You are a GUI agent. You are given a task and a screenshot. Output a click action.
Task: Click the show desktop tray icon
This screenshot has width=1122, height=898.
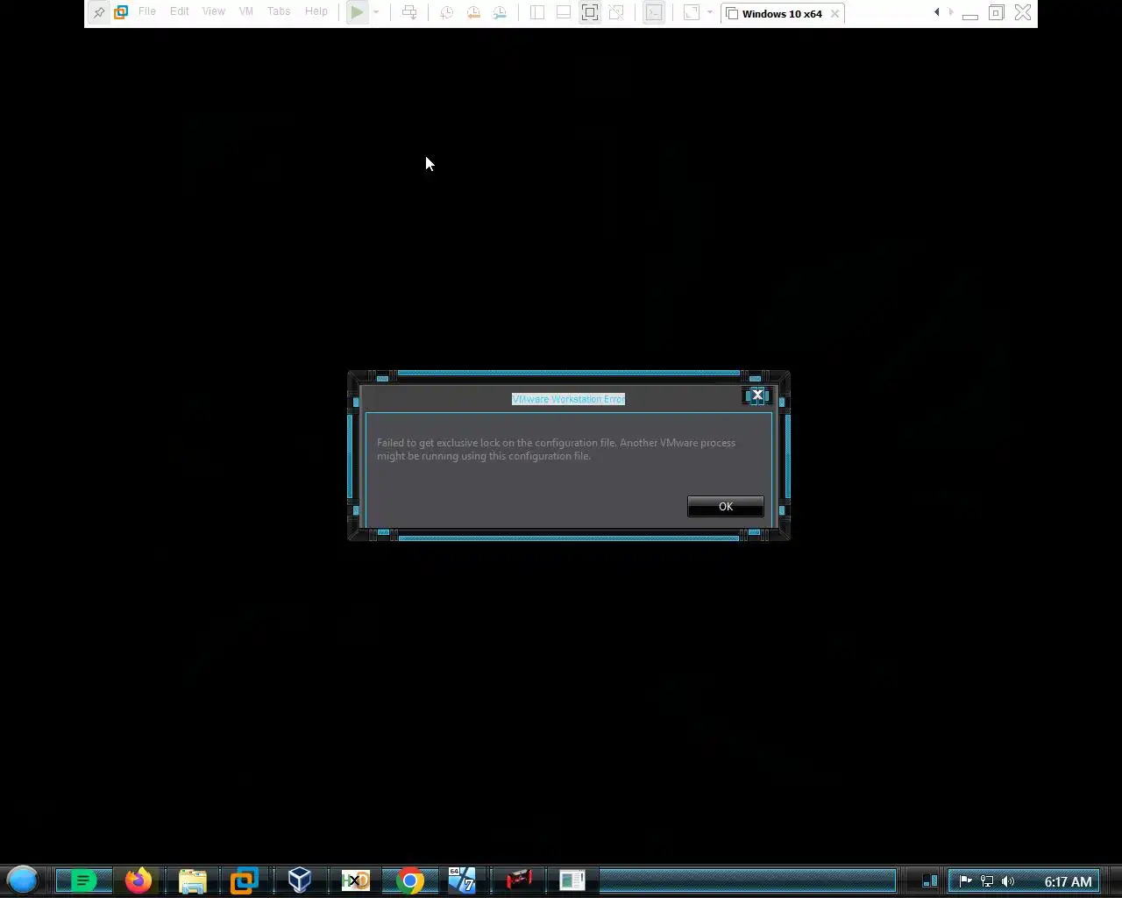930,880
